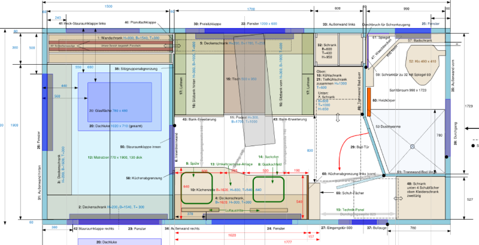Click the green '9: Spüle' label
Screen dimensions: 479x245
[x=192, y=164]
